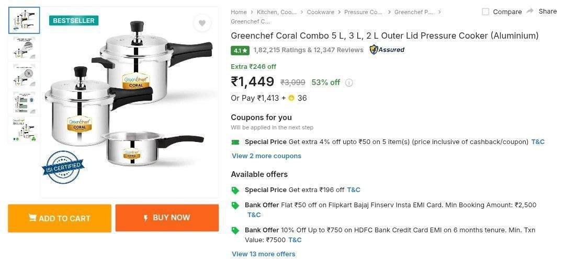Viewport: 565px width, 261px height.
Task: Tick the Compare checkbox
Action: pos(485,11)
